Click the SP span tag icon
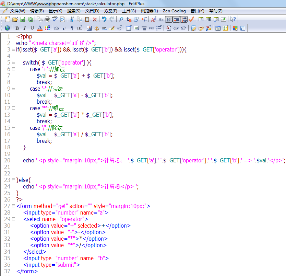 (x=183, y=28)
